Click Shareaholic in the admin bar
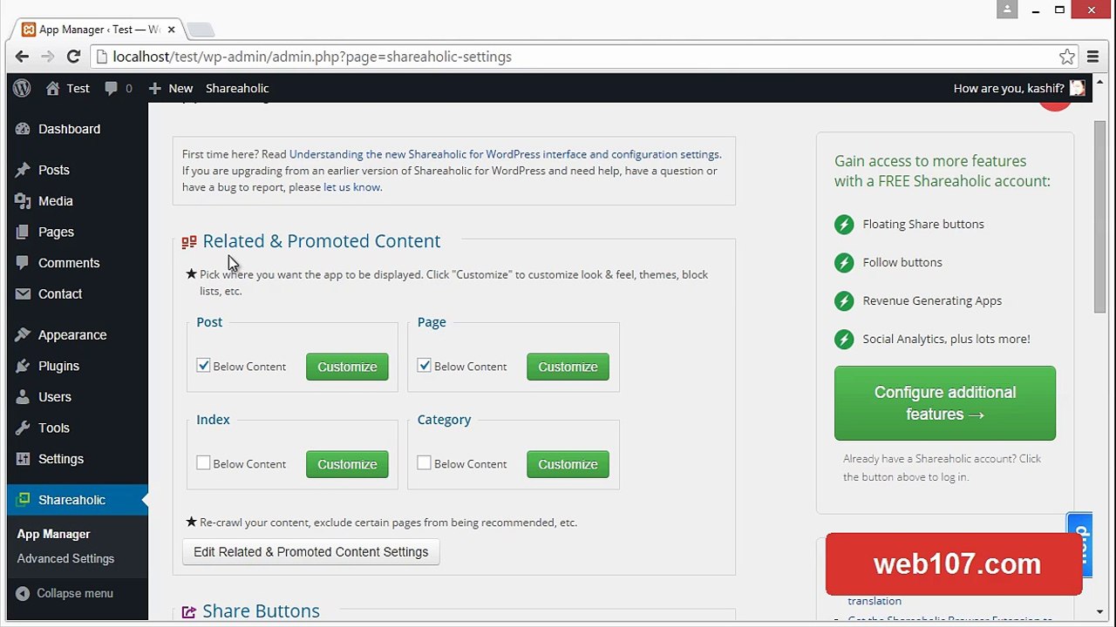Screen dimensions: 1116x627 click(x=237, y=88)
